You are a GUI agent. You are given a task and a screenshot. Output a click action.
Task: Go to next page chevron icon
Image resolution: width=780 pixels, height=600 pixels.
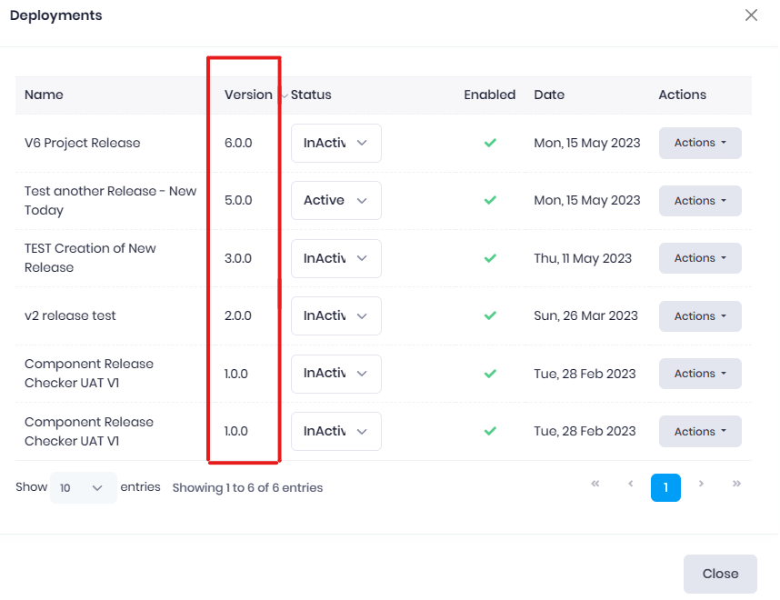pos(701,485)
